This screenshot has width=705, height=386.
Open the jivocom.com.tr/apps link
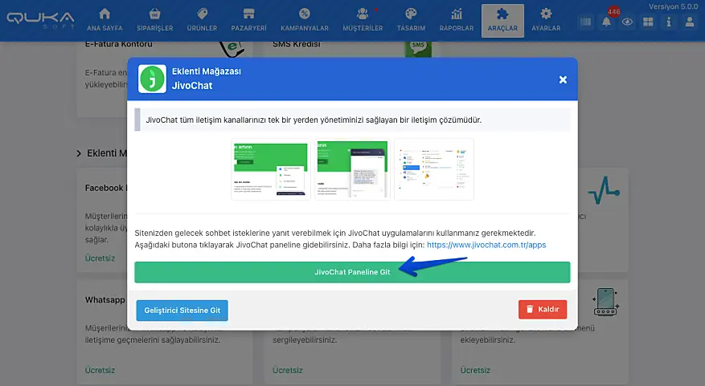486,245
